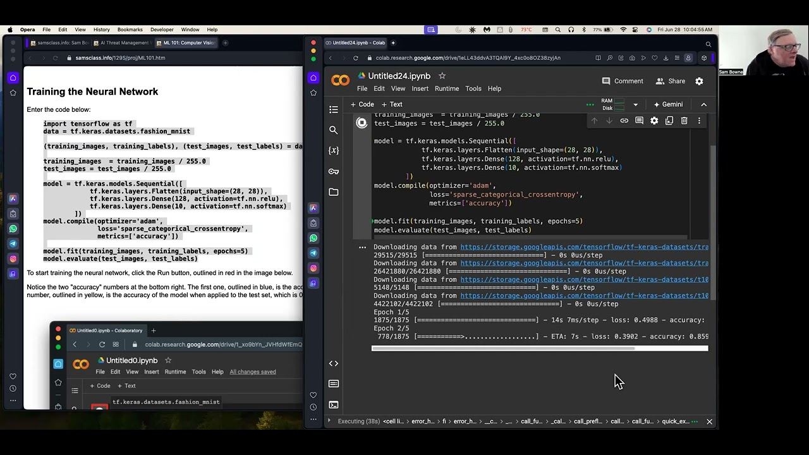Move cell down arrow
Viewport: 809px width, 455px height.
609,121
